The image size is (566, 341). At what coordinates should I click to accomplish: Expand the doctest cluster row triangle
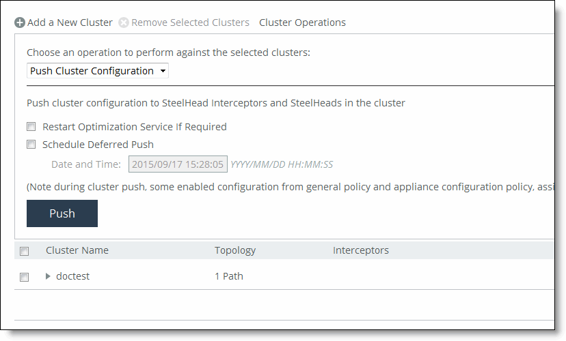(48, 276)
